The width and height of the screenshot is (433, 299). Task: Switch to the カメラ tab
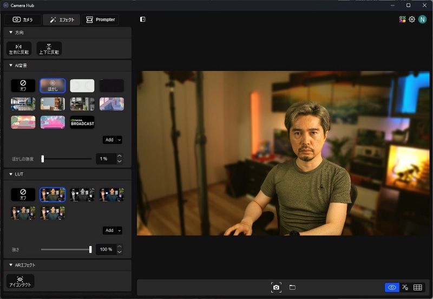click(23, 19)
